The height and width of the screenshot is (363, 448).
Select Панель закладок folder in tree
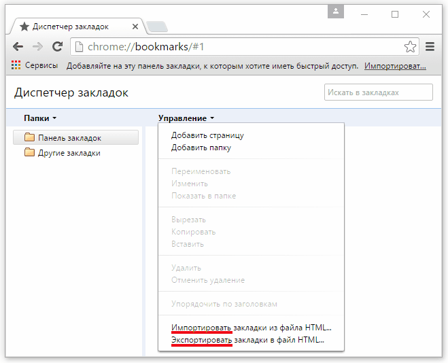tap(69, 137)
